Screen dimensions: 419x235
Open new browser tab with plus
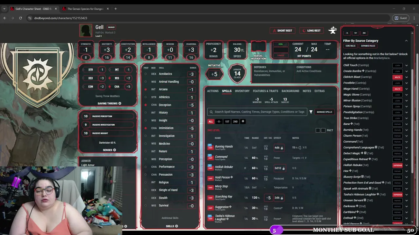pos(116,9)
